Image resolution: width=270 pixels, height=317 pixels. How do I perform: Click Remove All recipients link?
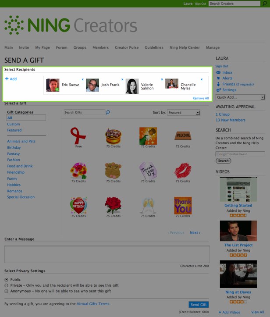tap(200, 98)
